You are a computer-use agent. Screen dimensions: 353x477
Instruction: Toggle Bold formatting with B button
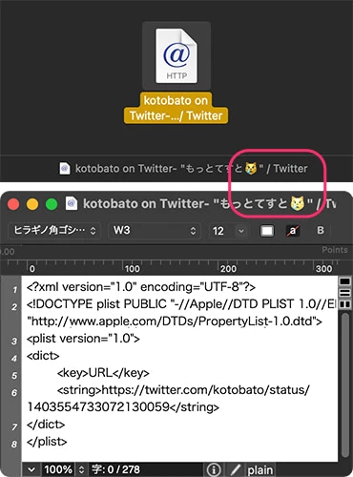pyautogui.click(x=321, y=230)
